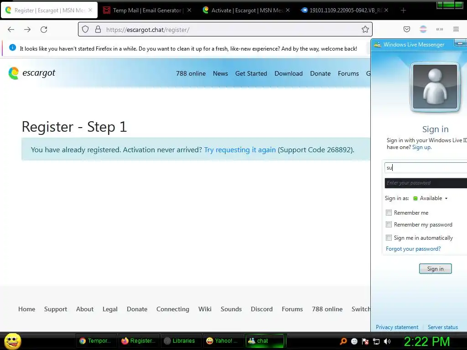Open the footer Donate link

(137, 309)
